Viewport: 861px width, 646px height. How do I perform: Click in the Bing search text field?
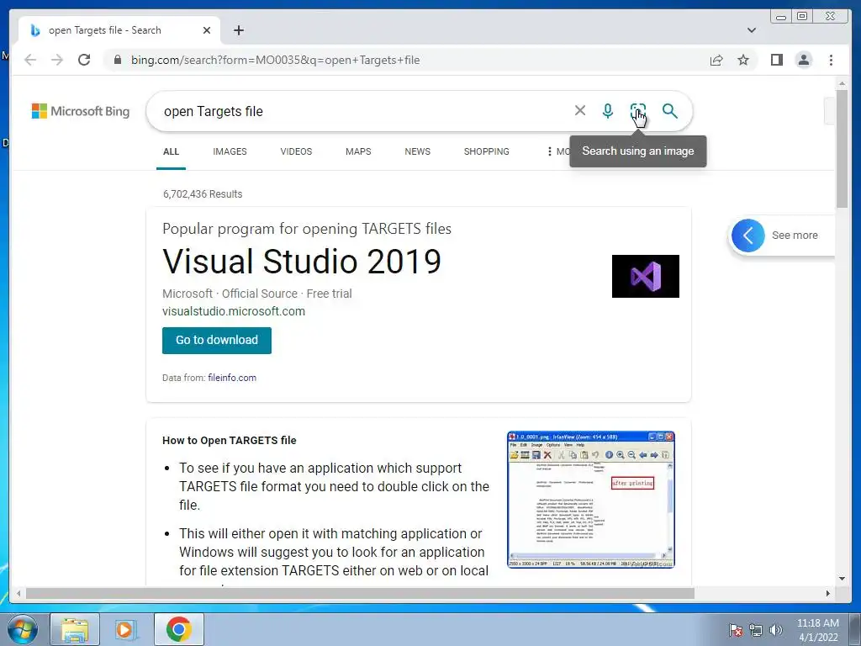point(362,111)
